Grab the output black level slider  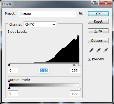coord(9,88)
